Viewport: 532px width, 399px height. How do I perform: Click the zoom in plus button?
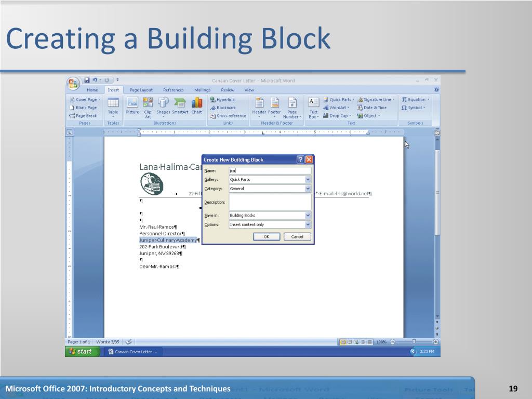pos(436,342)
